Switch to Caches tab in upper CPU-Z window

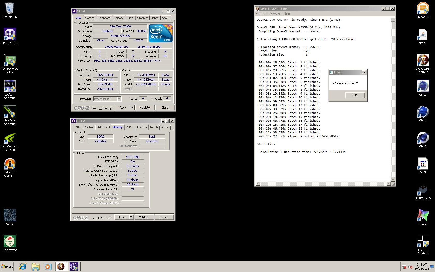coord(90,18)
